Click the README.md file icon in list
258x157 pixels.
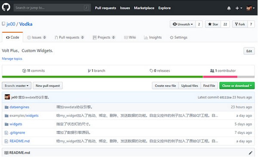[6, 141]
